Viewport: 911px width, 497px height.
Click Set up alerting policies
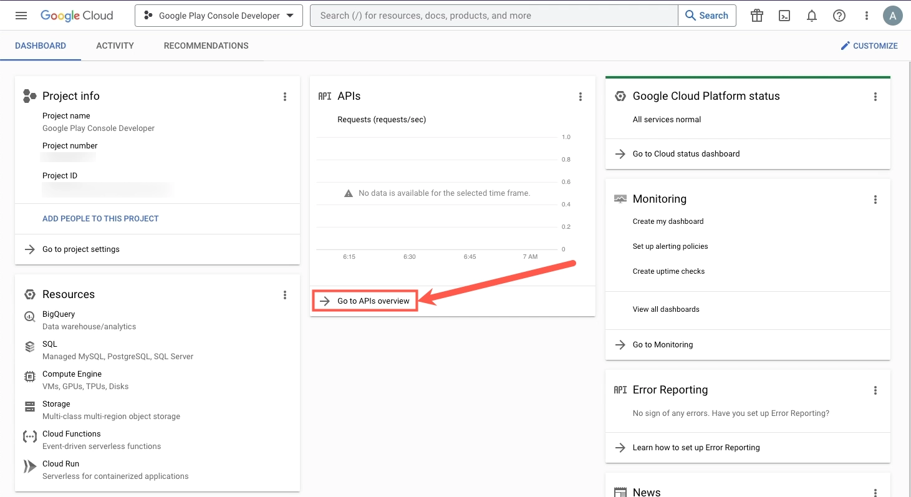670,246
